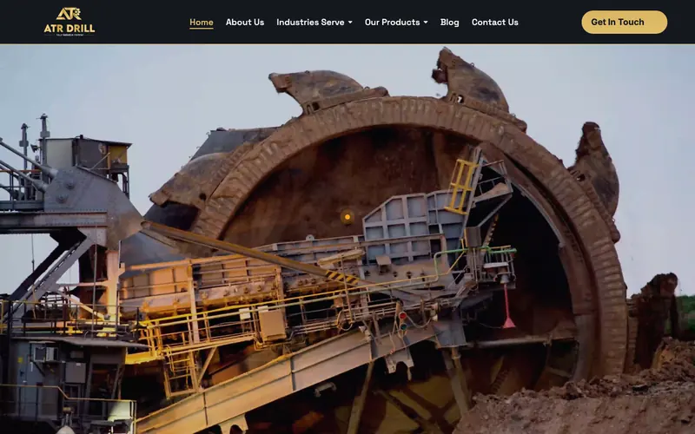The width and height of the screenshot is (695, 434).
Task: Click the bucket wheel excavator hero image
Action: (x=347, y=240)
